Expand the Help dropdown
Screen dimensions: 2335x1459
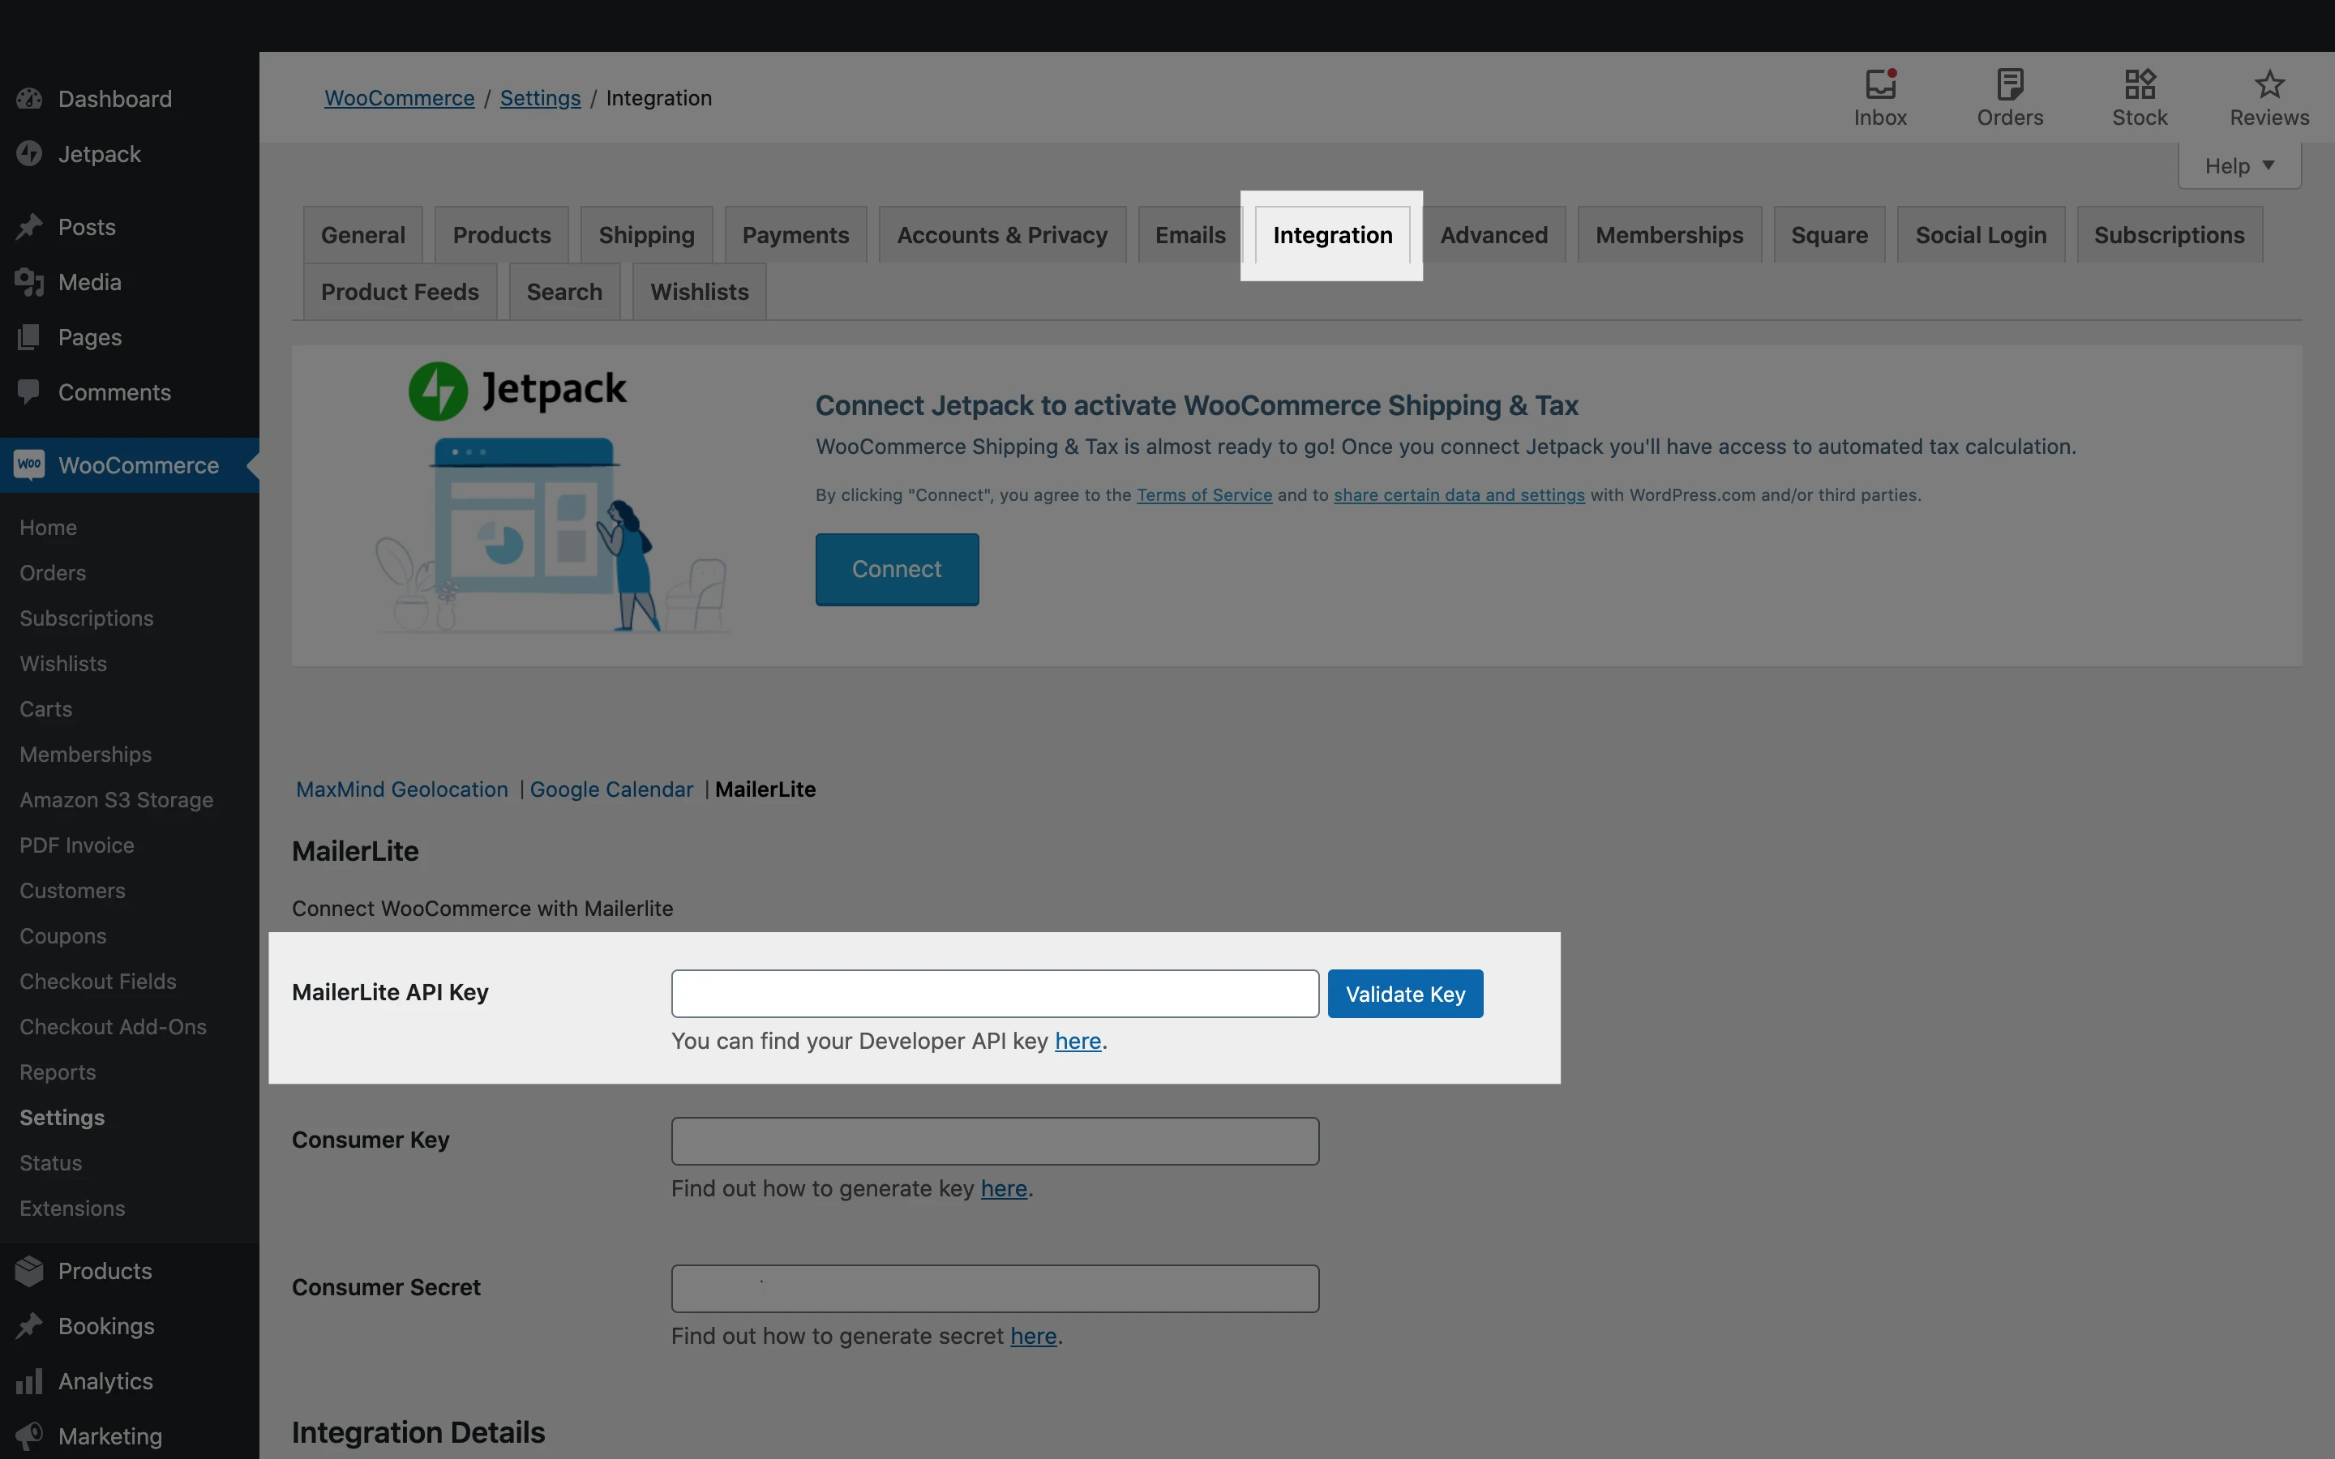coord(2239,166)
